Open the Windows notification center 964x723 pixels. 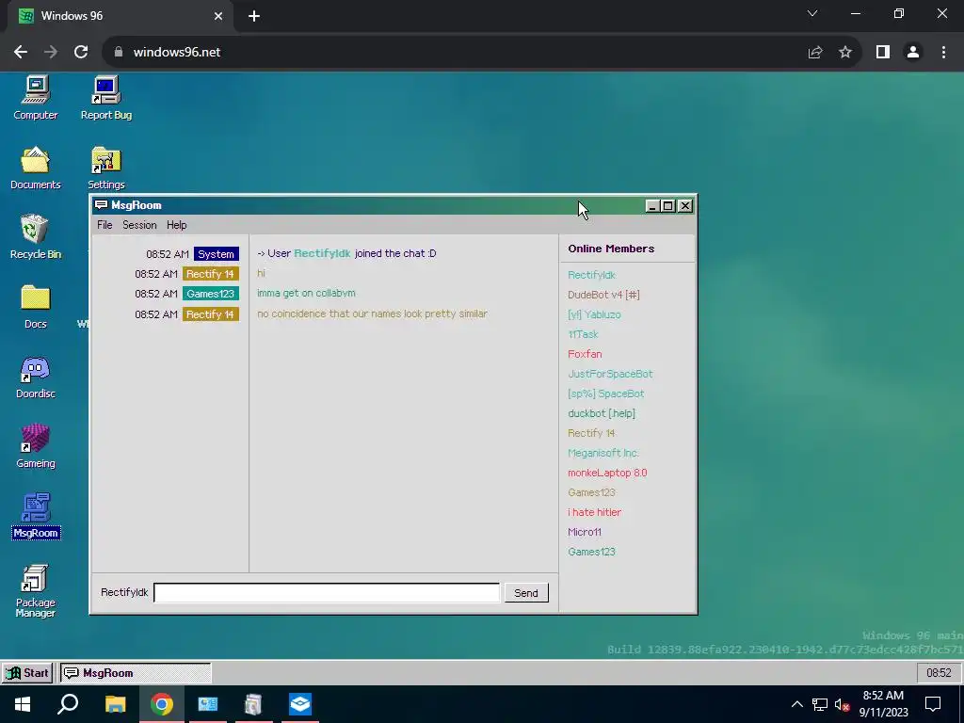coord(933,704)
